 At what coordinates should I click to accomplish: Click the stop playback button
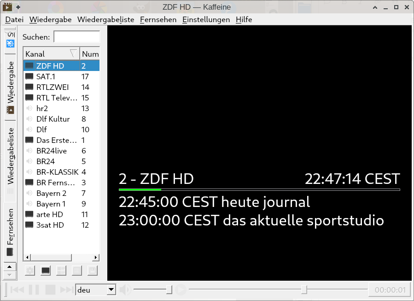pos(50,289)
